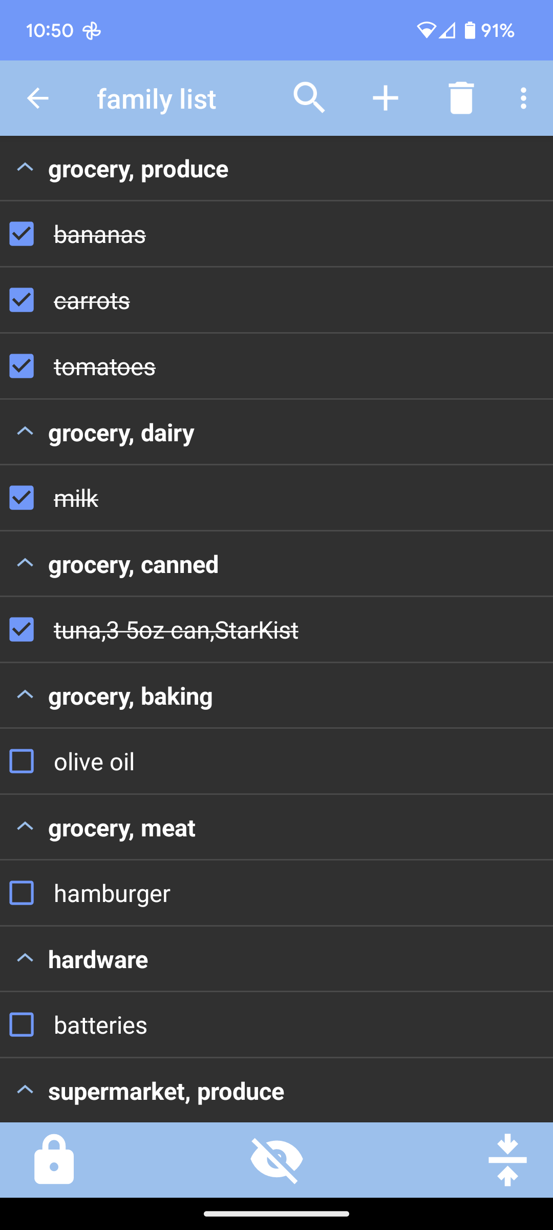Add a new item with plus icon
The width and height of the screenshot is (553, 1230).
[385, 98]
